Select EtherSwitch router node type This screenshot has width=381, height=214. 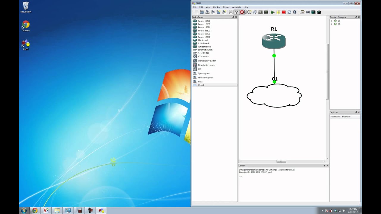[x=215, y=65]
